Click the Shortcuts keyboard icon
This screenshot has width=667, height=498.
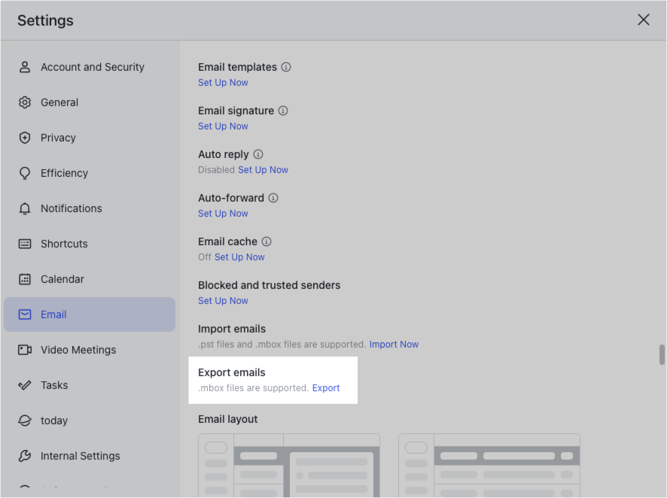pyautogui.click(x=26, y=243)
